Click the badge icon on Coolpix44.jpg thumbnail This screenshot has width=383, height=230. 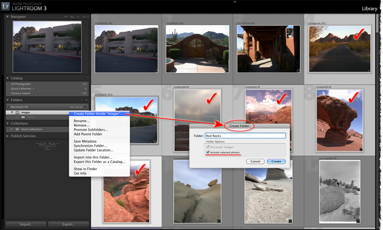click(370, 71)
